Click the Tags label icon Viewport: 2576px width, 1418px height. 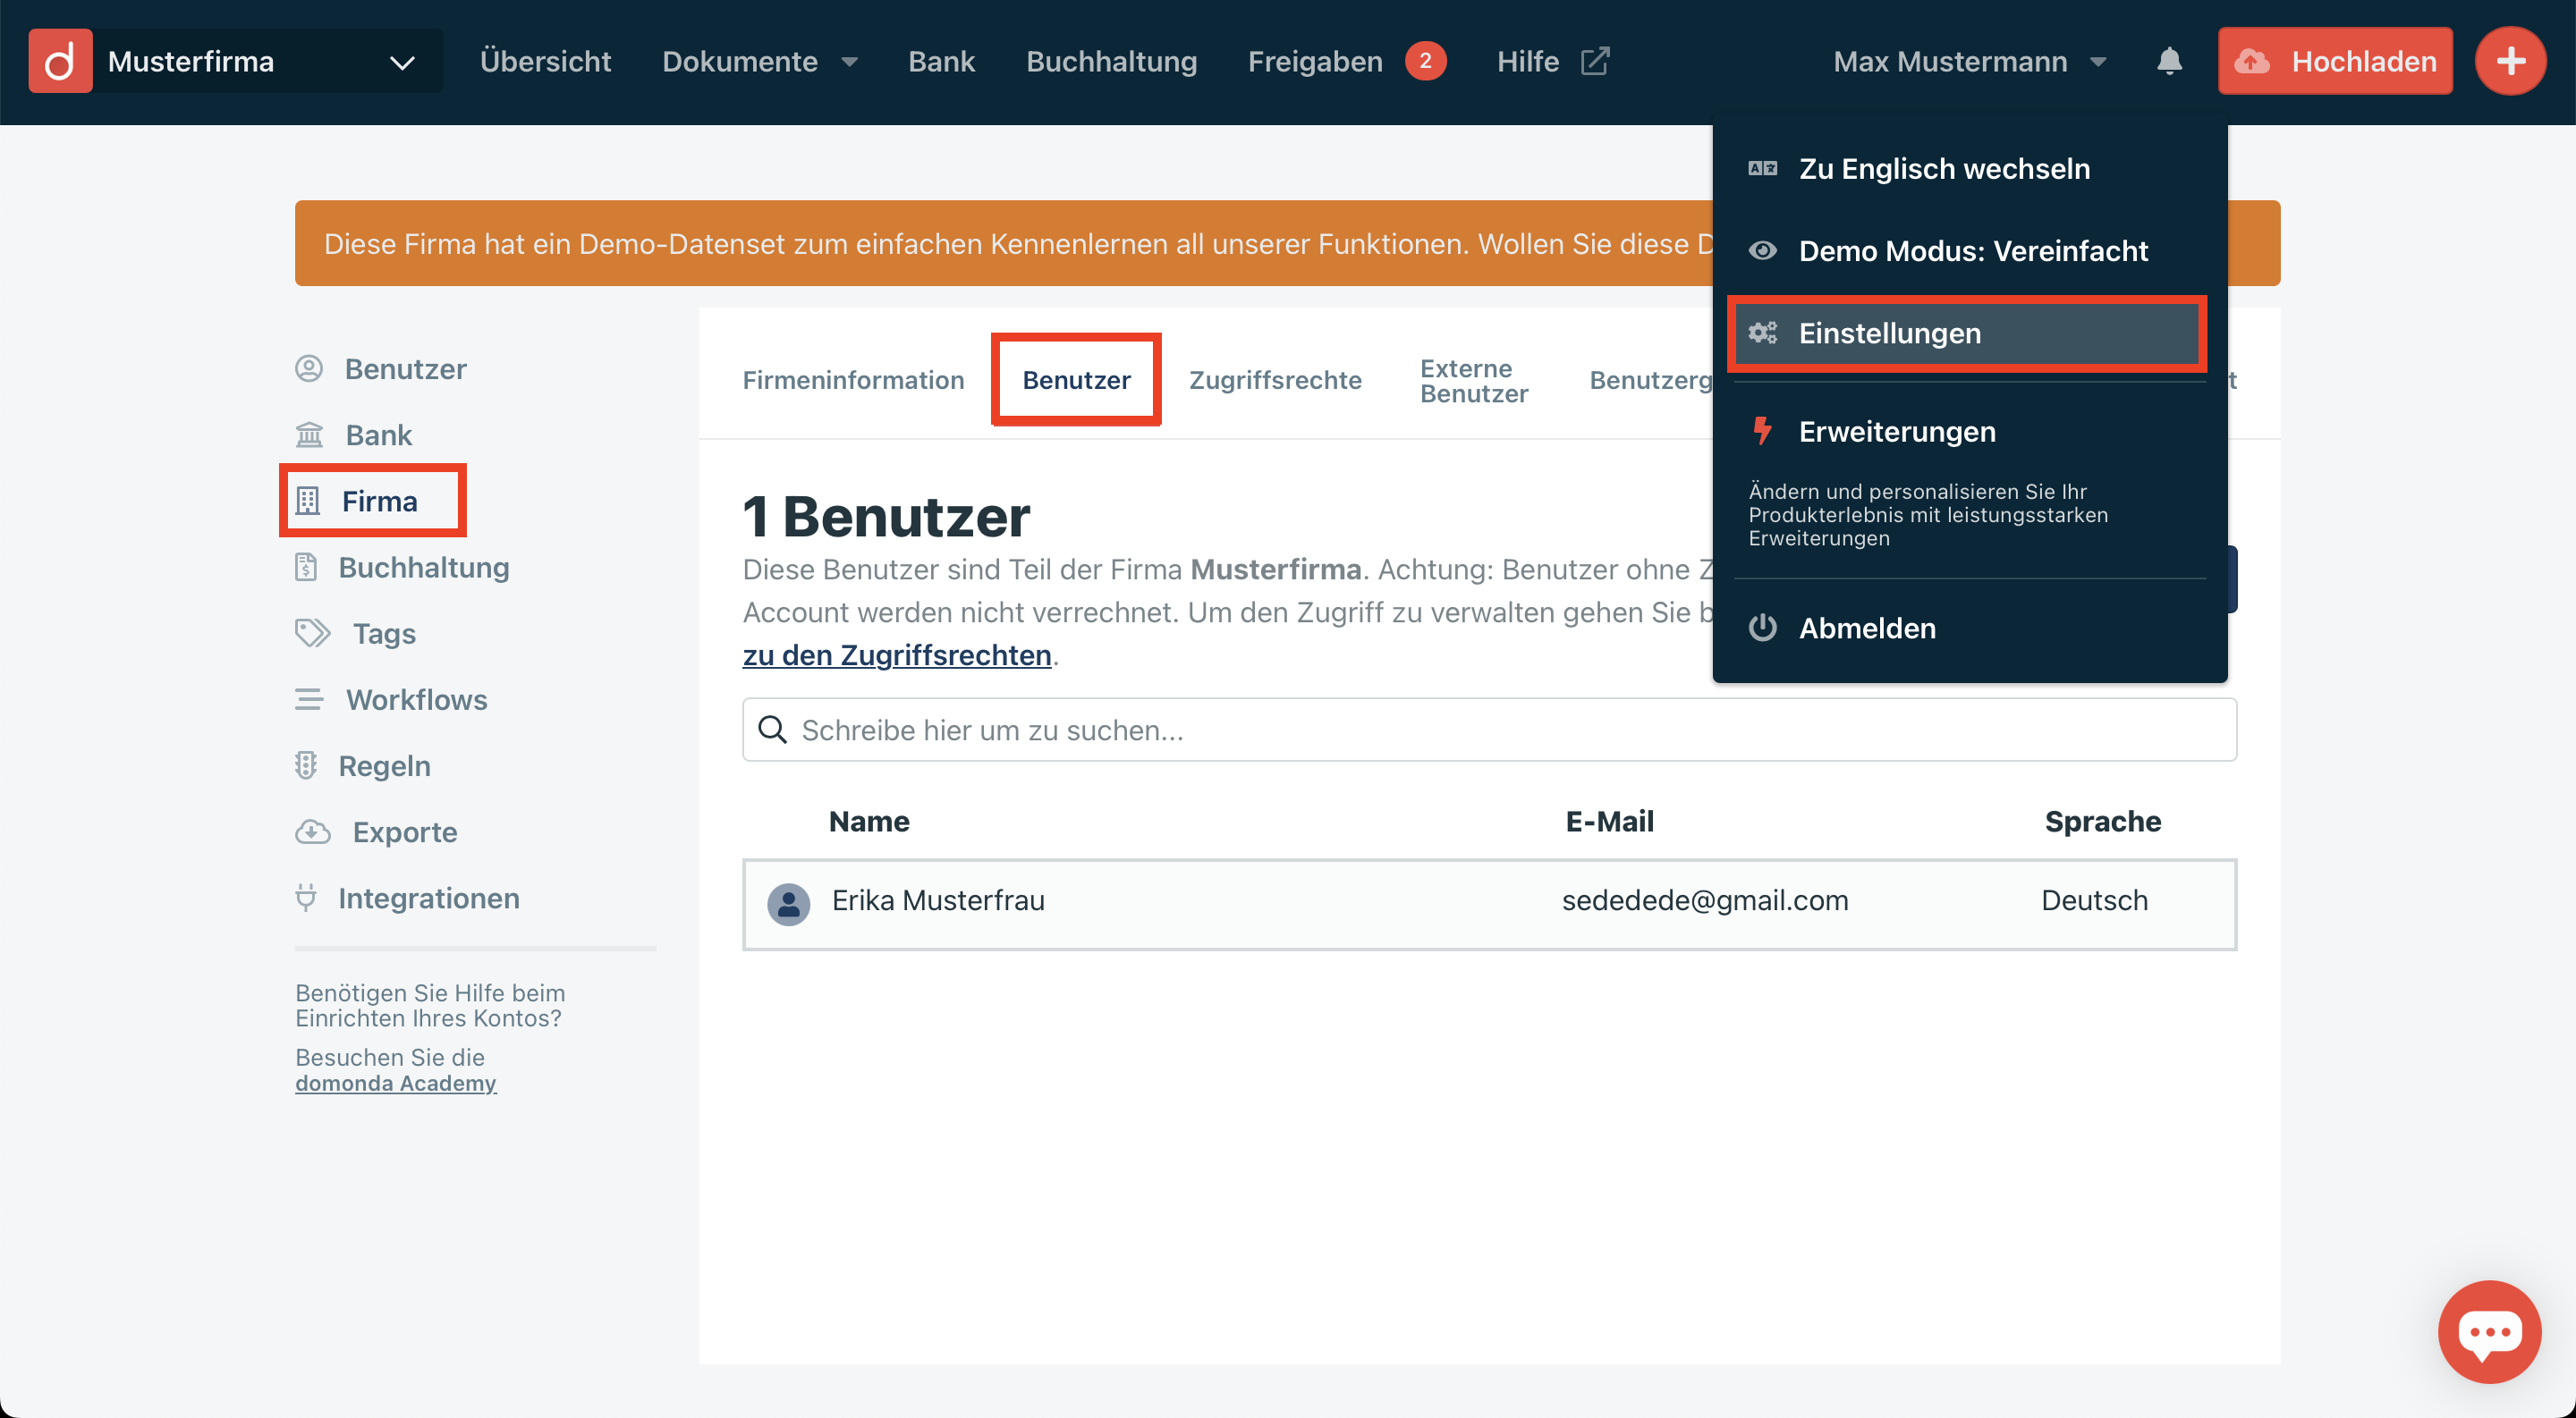313,634
